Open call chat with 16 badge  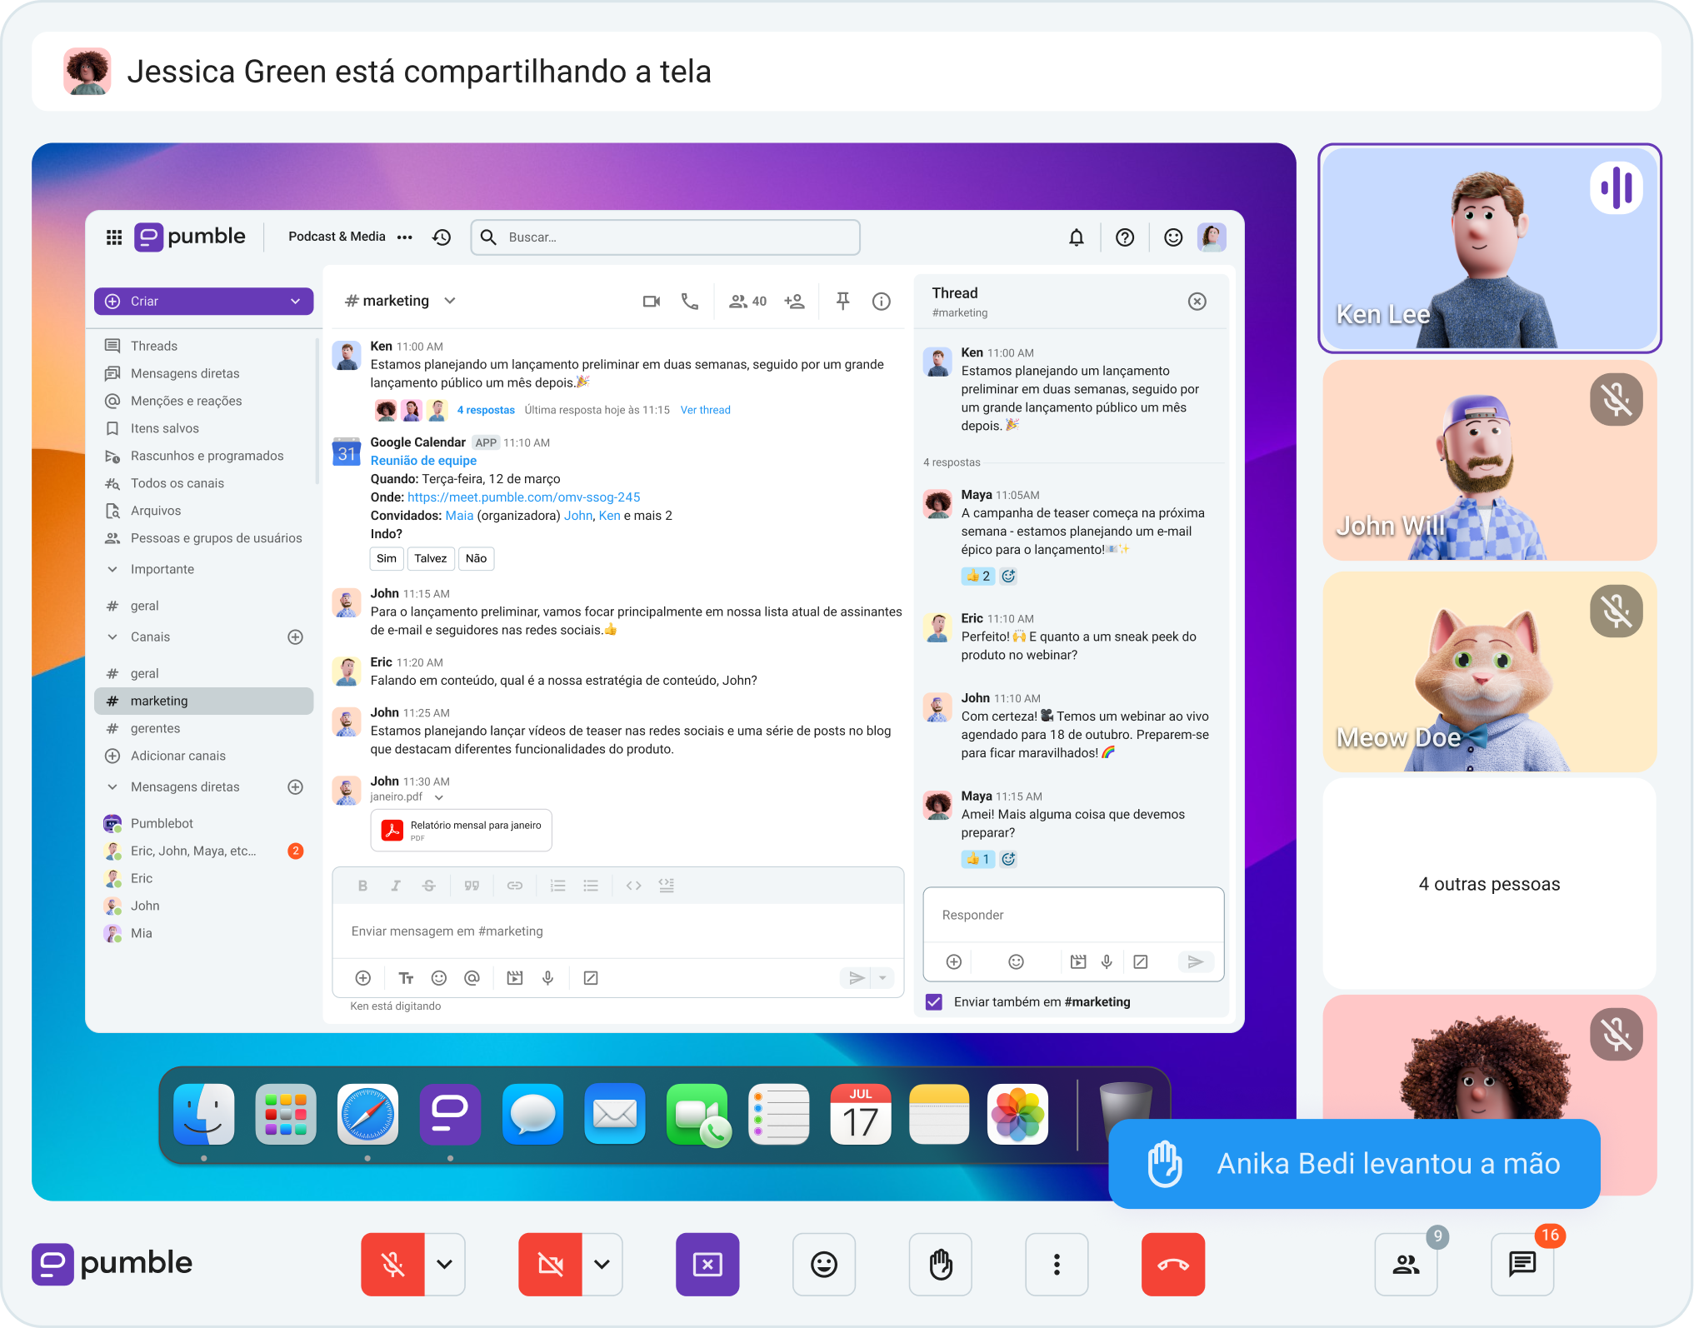tap(1522, 1264)
